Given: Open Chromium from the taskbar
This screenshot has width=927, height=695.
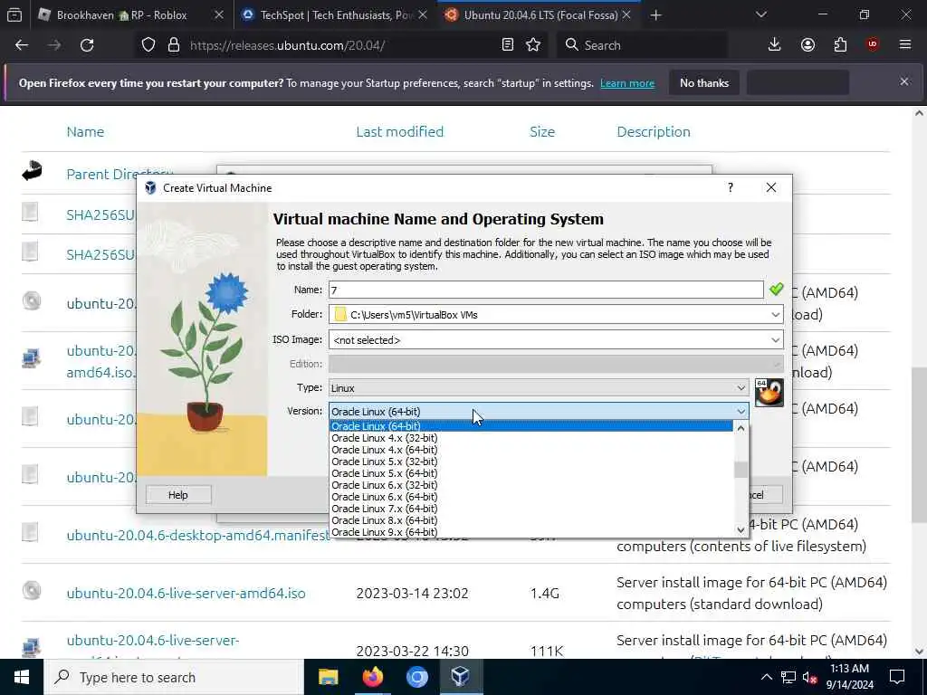Looking at the screenshot, I should click(x=416, y=677).
